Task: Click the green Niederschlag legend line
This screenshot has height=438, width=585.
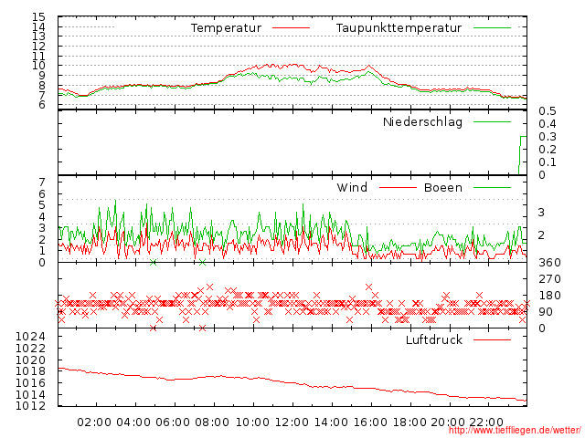Action: tap(492, 121)
